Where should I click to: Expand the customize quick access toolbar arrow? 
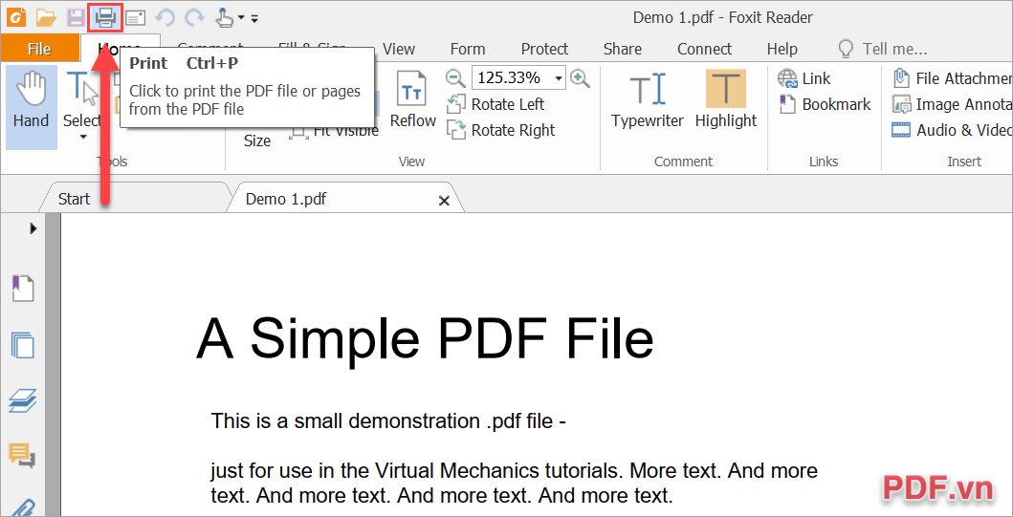(253, 19)
